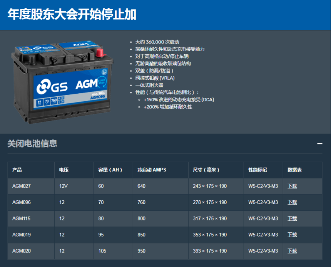The height and width of the screenshot is (267, 331).
Task: Click the 数据表 column header
Action: 294,170
